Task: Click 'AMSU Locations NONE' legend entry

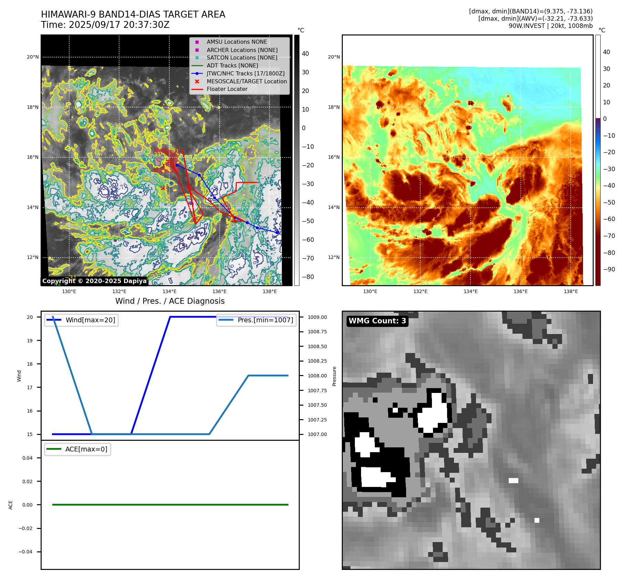Action: click(237, 42)
